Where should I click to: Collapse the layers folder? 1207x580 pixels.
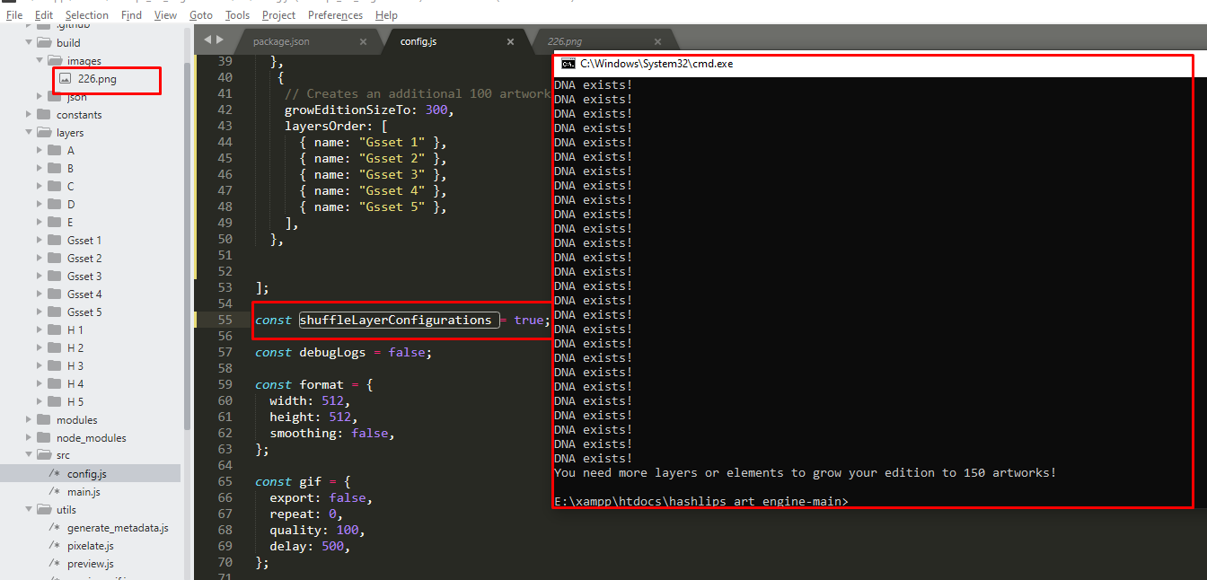tap(29, 132)
